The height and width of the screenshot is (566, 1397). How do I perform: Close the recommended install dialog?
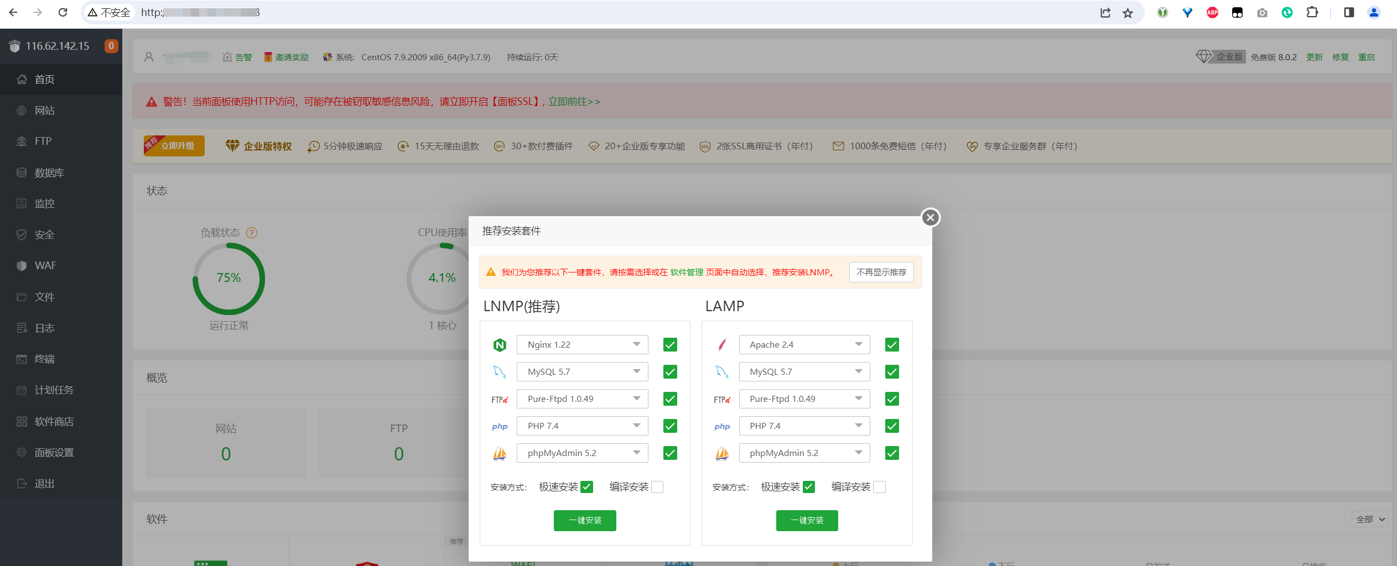931,218
